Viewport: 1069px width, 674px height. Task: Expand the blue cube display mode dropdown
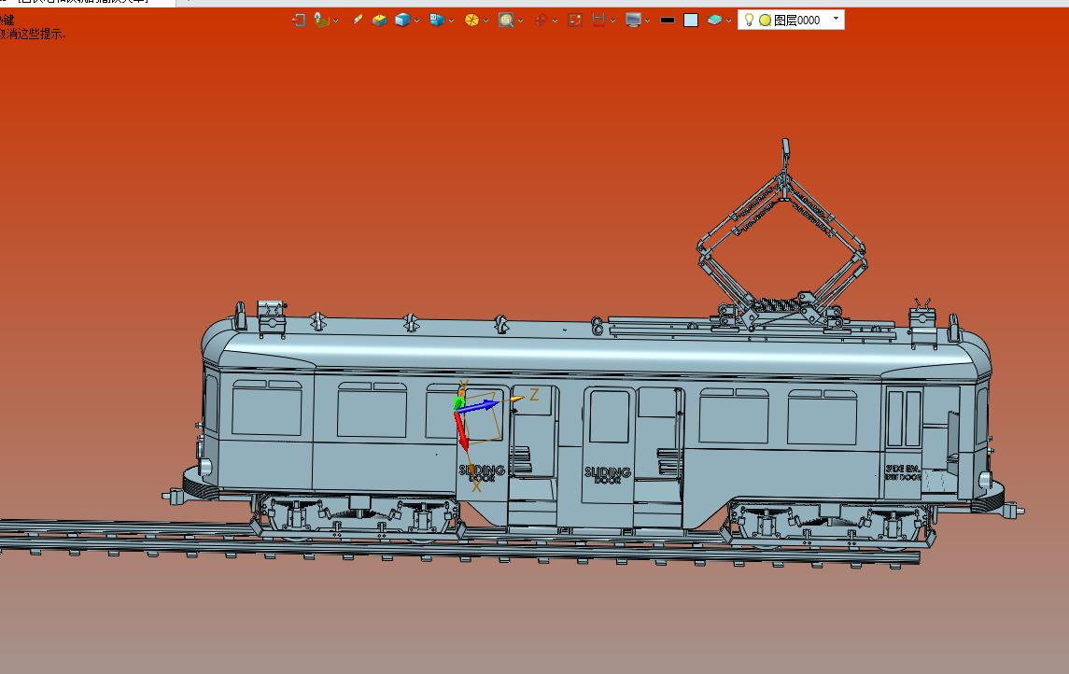tap(416, 21)
